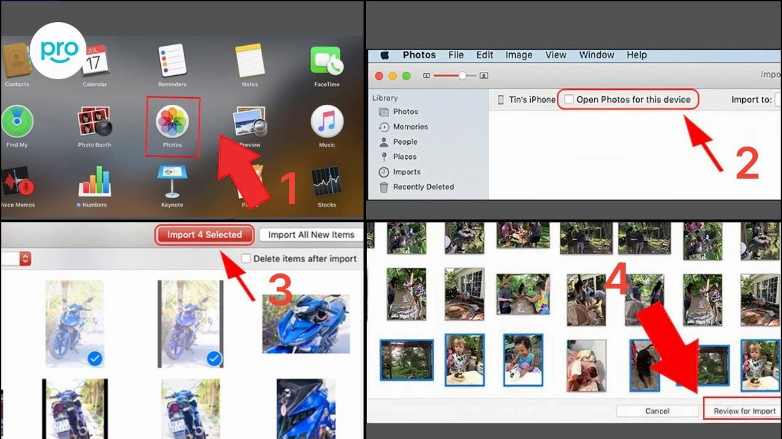Open the Import to dropdown
Viewport: 782px width, 439px height.
(x=777, y=100)
